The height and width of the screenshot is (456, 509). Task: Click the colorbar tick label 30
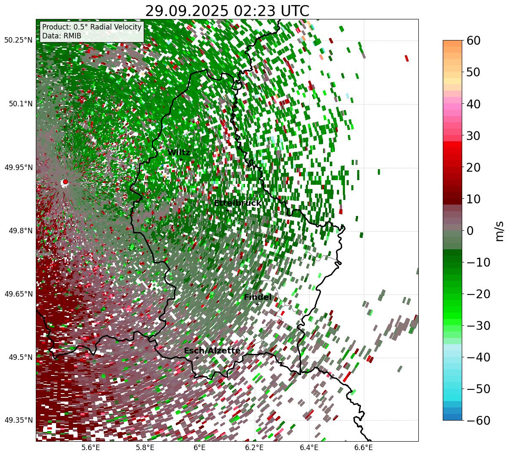coord(473,136)
